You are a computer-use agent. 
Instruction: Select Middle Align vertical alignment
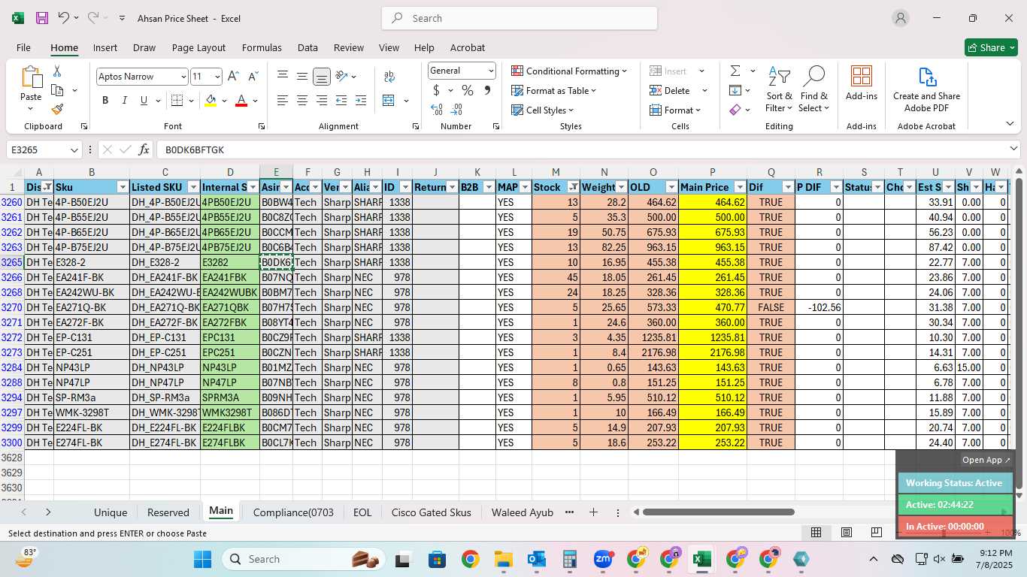tap(301, 77)
